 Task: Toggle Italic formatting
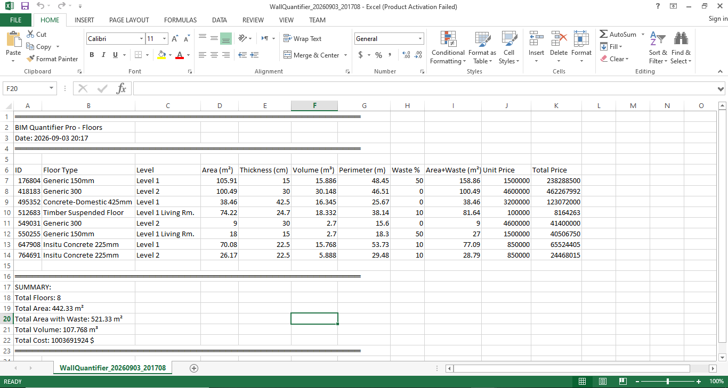point(103,55)
